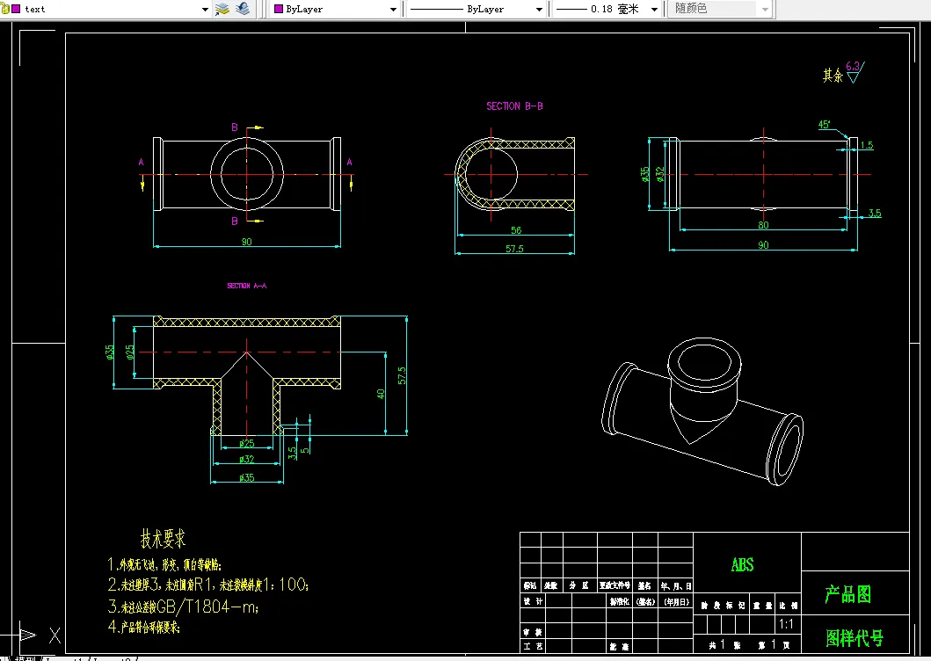Open the ByLayer linetype dropdown

point(539,9)
